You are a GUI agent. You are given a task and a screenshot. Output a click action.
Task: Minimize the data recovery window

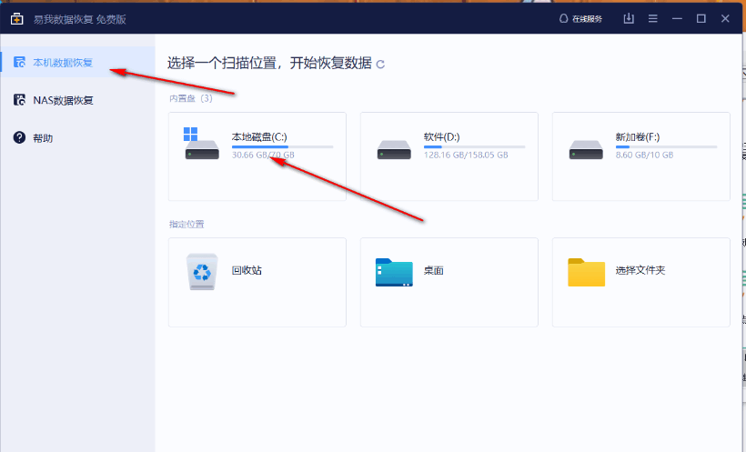click(677, 18)
